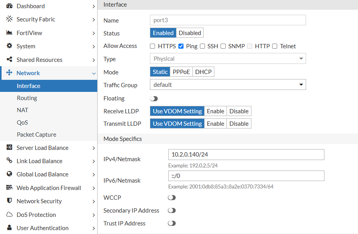Click the FortiView sidebar icon
Screen dimensions: 358x234
click(8, 33)
